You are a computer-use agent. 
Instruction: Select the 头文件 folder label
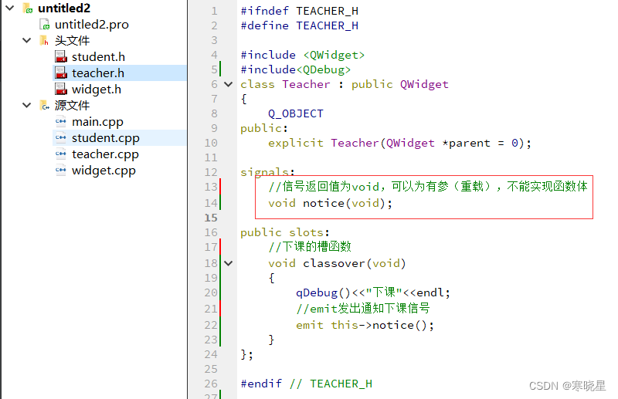tap(72, 40)
